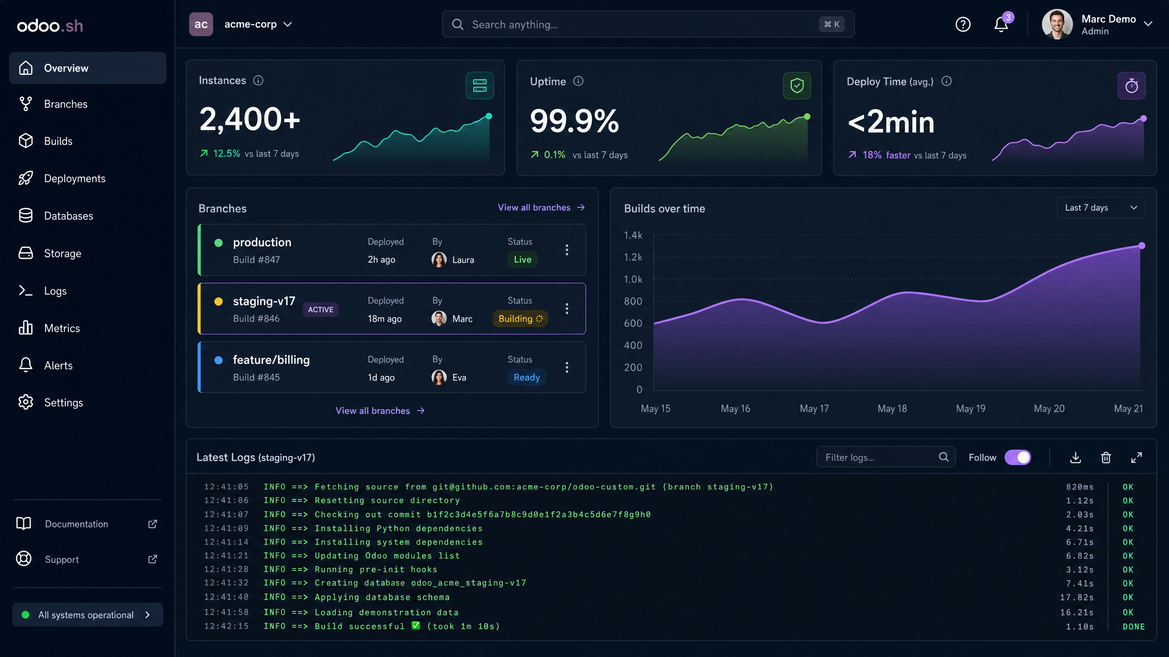Click View all branches link at top
This screenshot has height=657, width=1169.
pyautogui.click(x=541, y=208)
